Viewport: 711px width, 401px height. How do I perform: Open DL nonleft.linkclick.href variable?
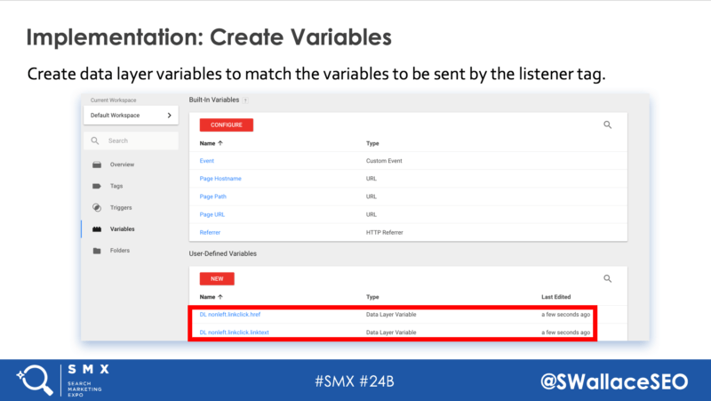coord(230,315)
